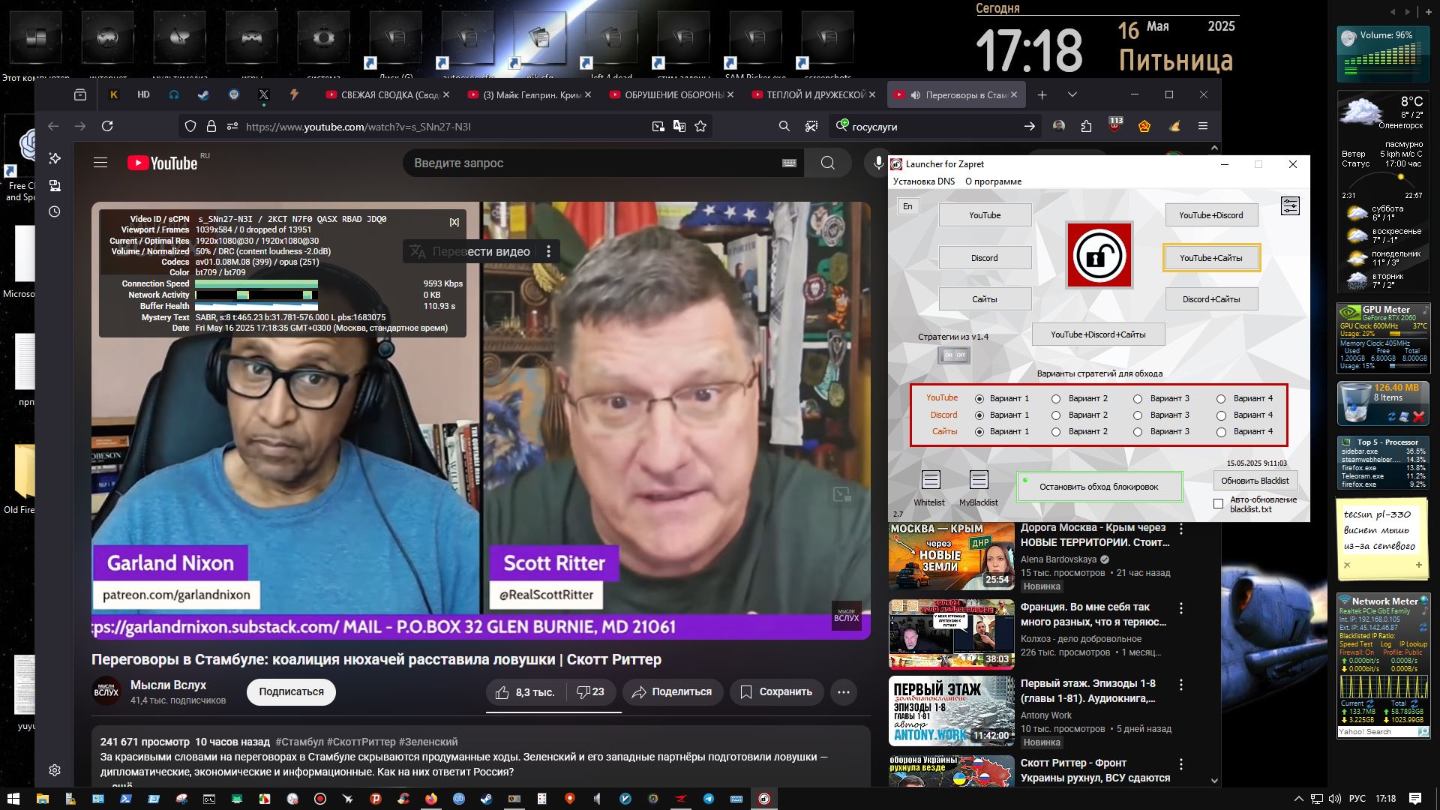Click the YouTube search magnifier button
Screen dimensions: 1440x810
(827, 163)
